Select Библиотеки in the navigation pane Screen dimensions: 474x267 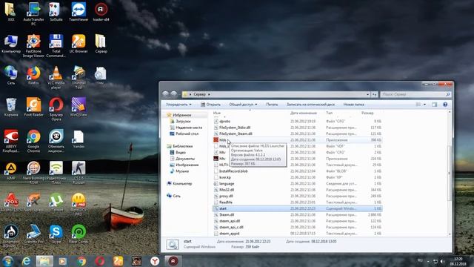(x=182, y=146)
